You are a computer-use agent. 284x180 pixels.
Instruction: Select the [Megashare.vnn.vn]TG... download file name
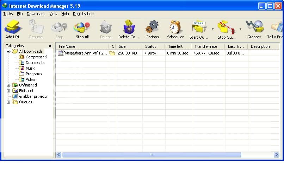click(85, 53)
